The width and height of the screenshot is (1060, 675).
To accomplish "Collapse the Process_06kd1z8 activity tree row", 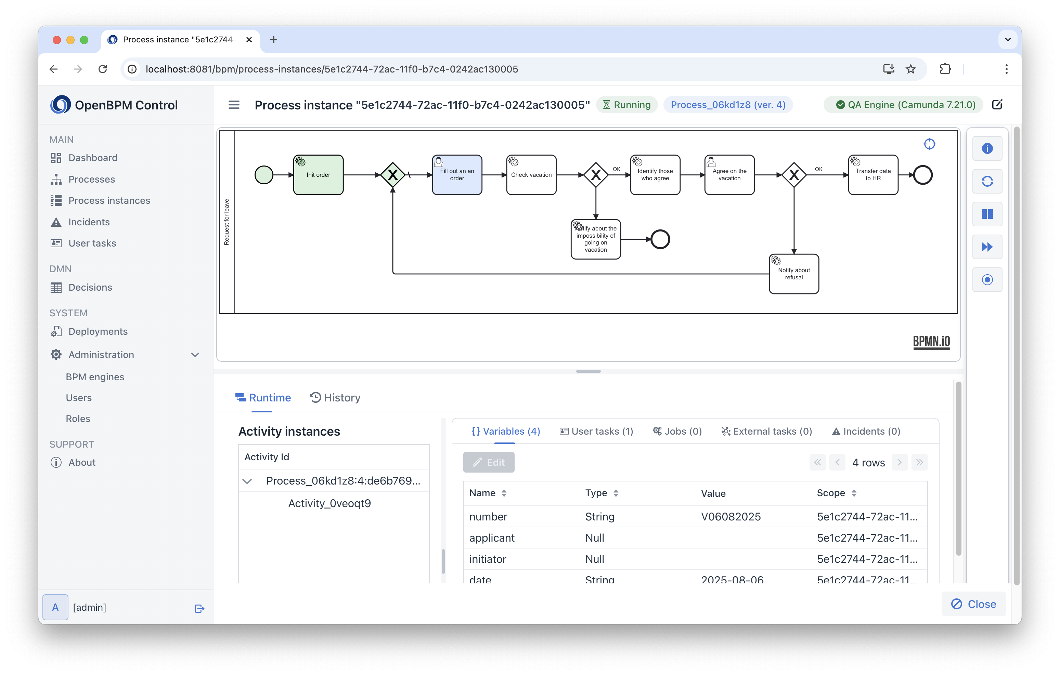I will (247, 481).
